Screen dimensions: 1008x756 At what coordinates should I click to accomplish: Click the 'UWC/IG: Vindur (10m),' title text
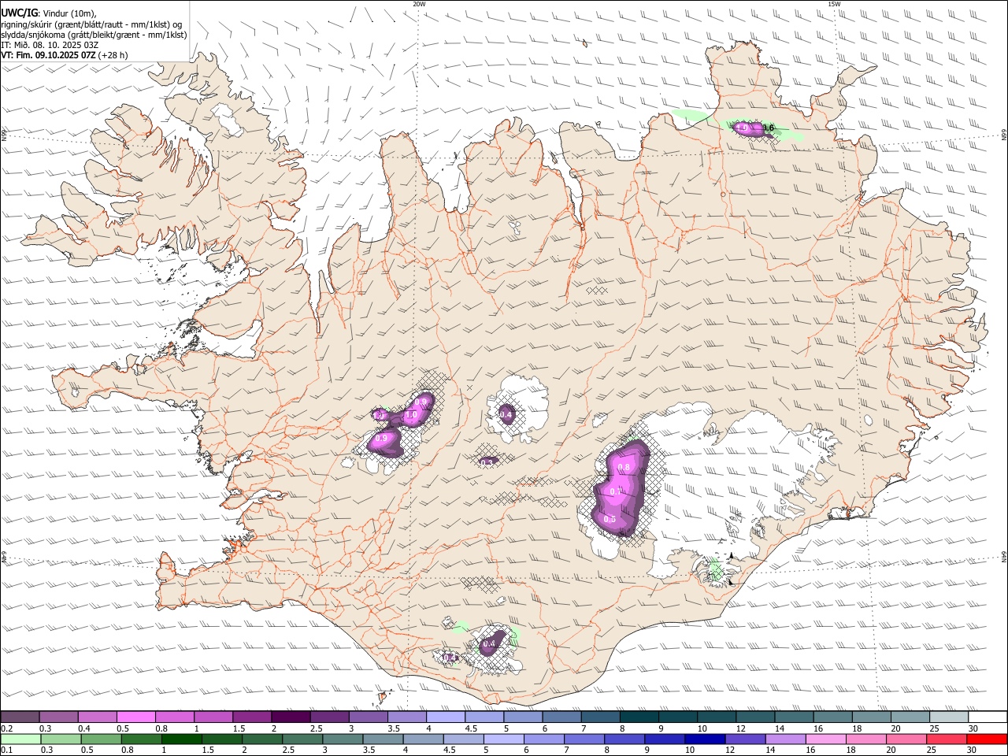[x=49, y=13]
